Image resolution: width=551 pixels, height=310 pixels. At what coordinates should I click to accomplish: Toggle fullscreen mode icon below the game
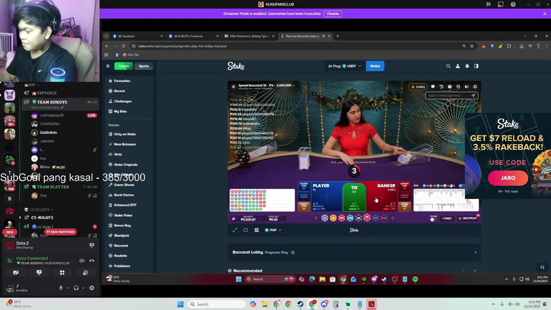[235, 230]
